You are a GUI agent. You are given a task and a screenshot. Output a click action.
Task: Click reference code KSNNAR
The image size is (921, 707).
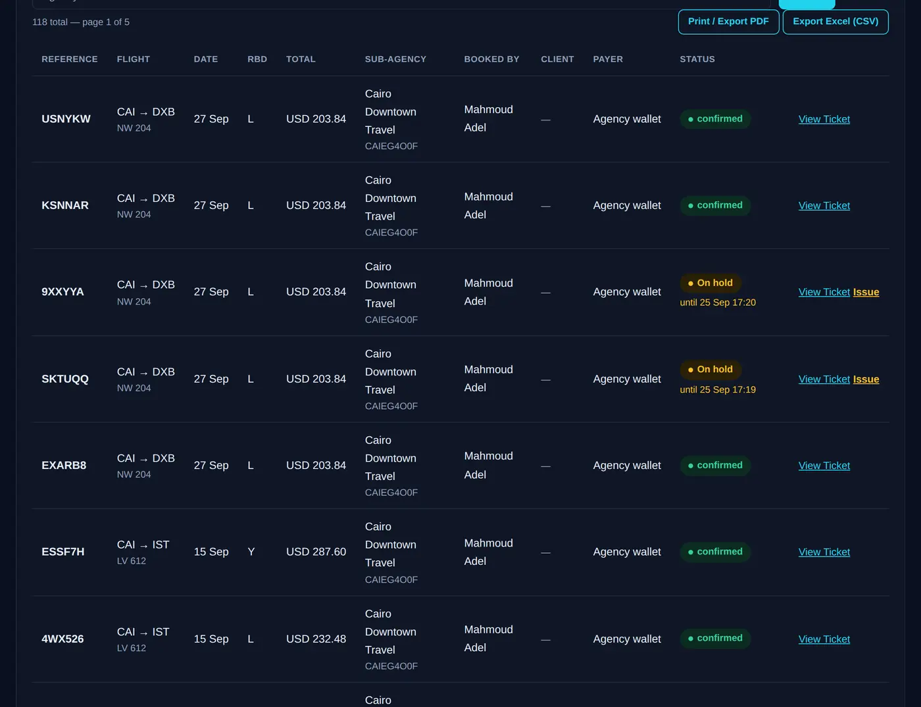[x=65, y=206]
